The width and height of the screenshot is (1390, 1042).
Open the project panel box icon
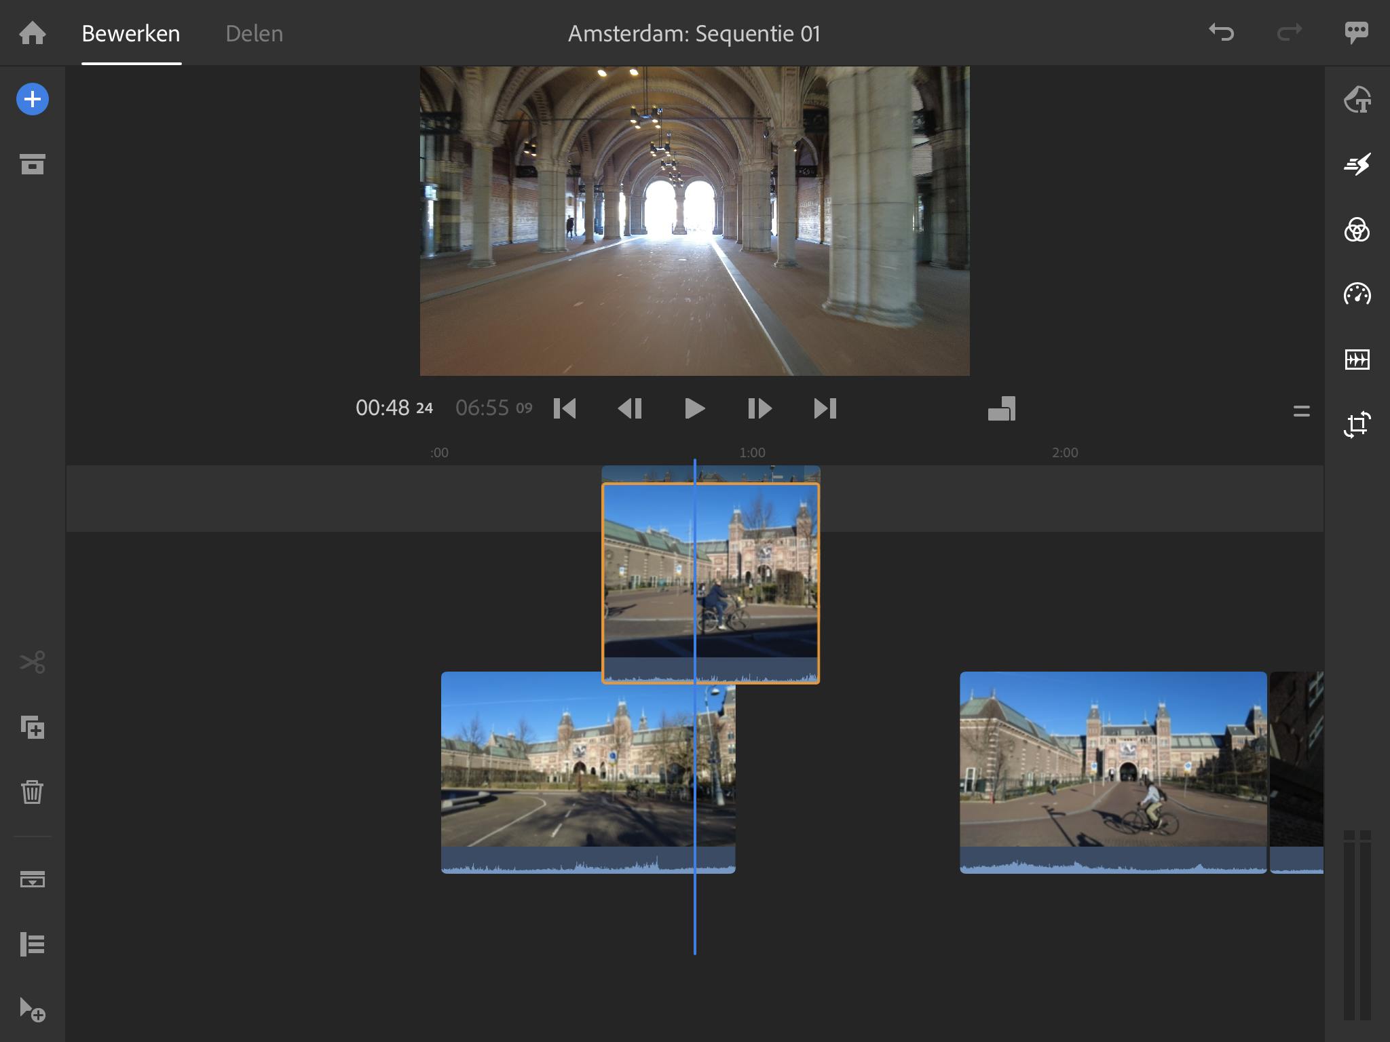coord(33,164)
